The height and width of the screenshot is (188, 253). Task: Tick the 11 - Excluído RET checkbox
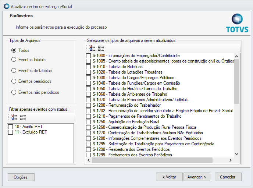coord(11,132)
